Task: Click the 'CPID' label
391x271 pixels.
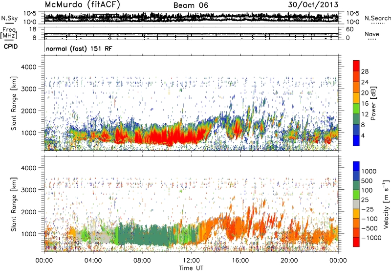Action: (11, 46)
